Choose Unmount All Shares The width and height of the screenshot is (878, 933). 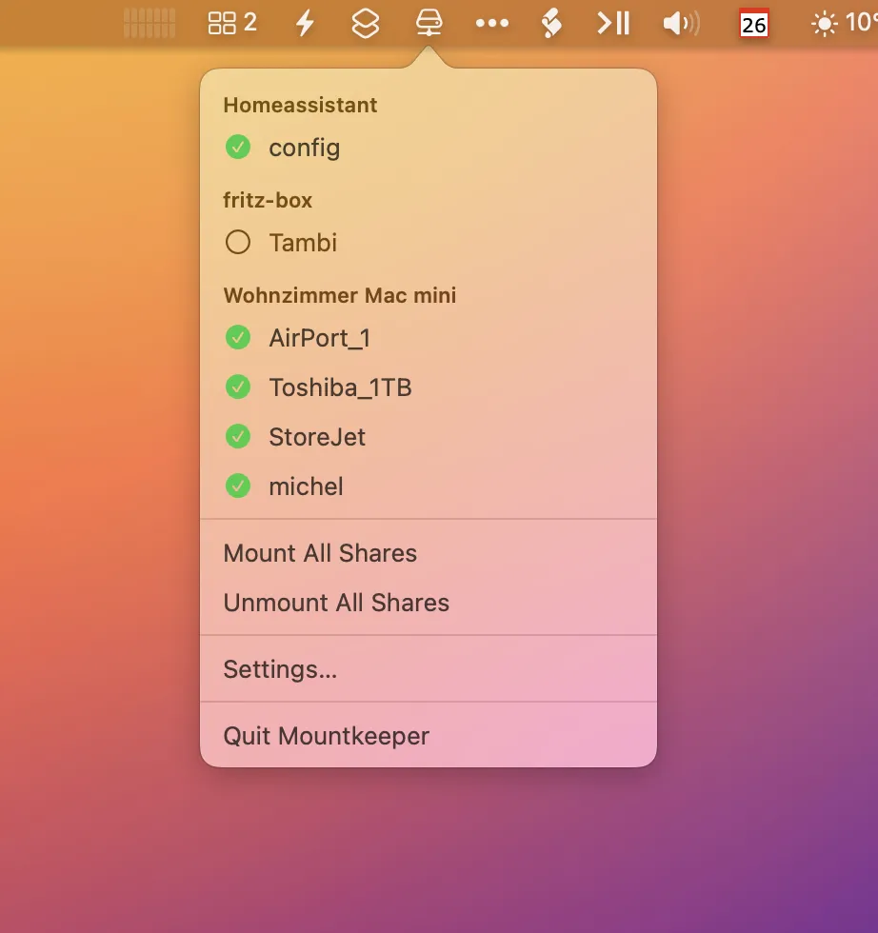(x=336, y=603)
